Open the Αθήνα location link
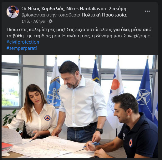 click(39, 21)
